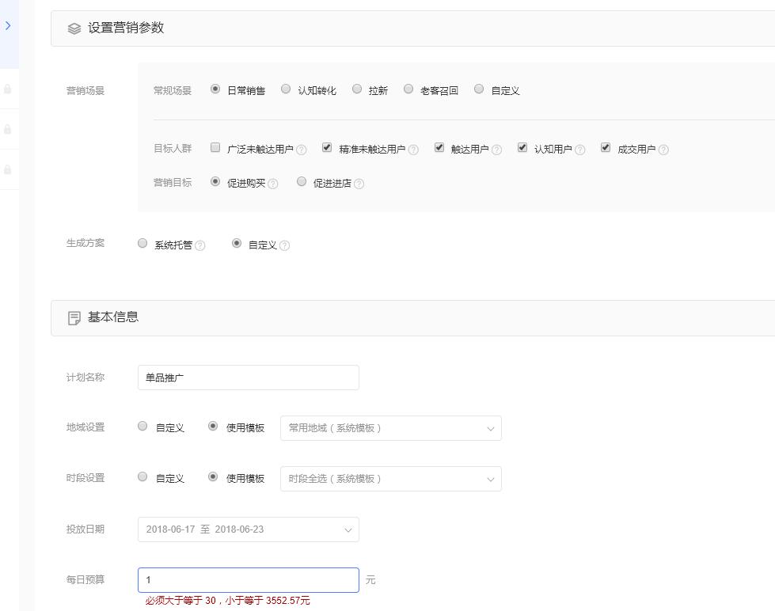
Task: Click the layers icon beside 设置营销参数
Action: (74, 28)
